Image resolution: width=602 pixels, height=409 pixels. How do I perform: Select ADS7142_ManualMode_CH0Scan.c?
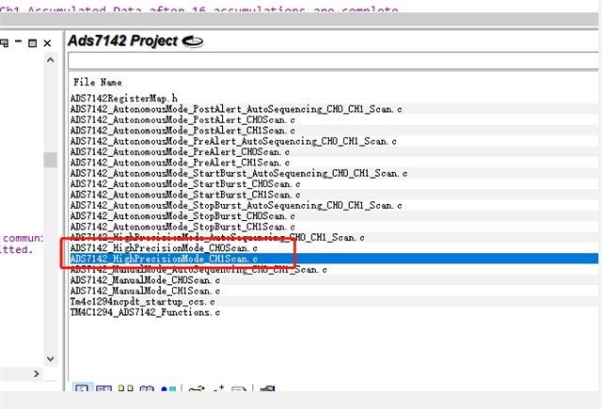[145, 280]
